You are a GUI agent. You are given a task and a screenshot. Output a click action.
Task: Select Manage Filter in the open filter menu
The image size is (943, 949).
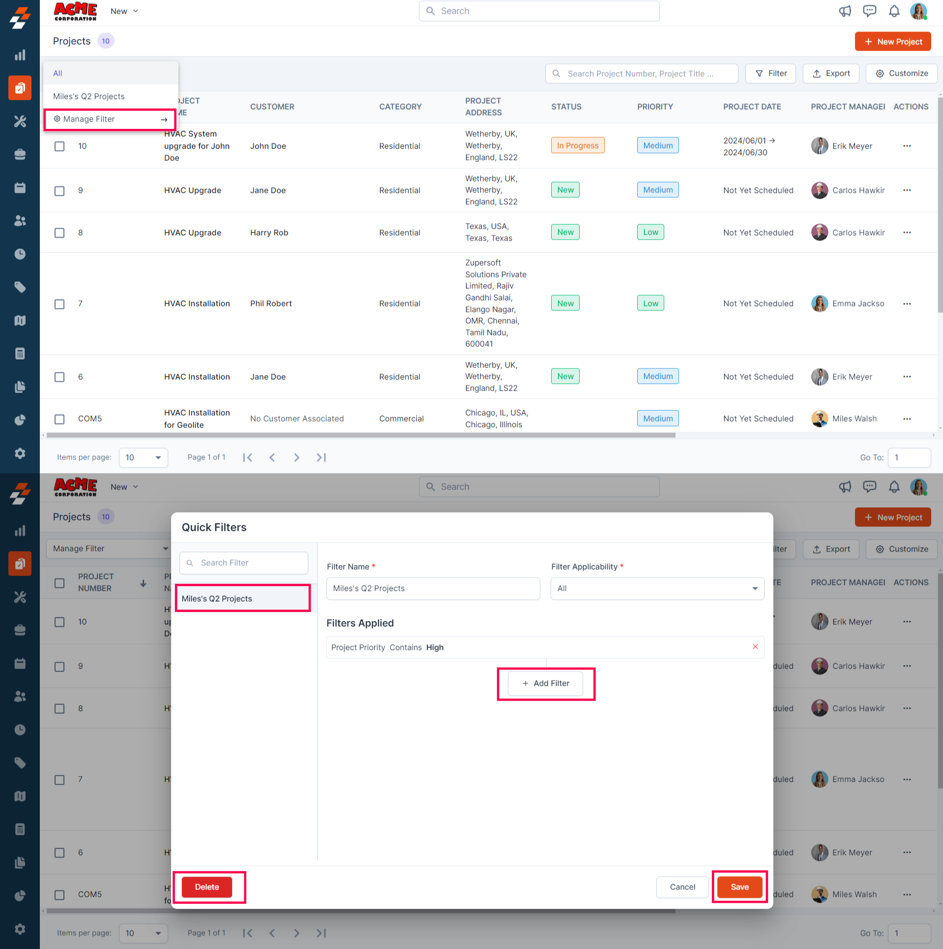[x=110, y=120]
